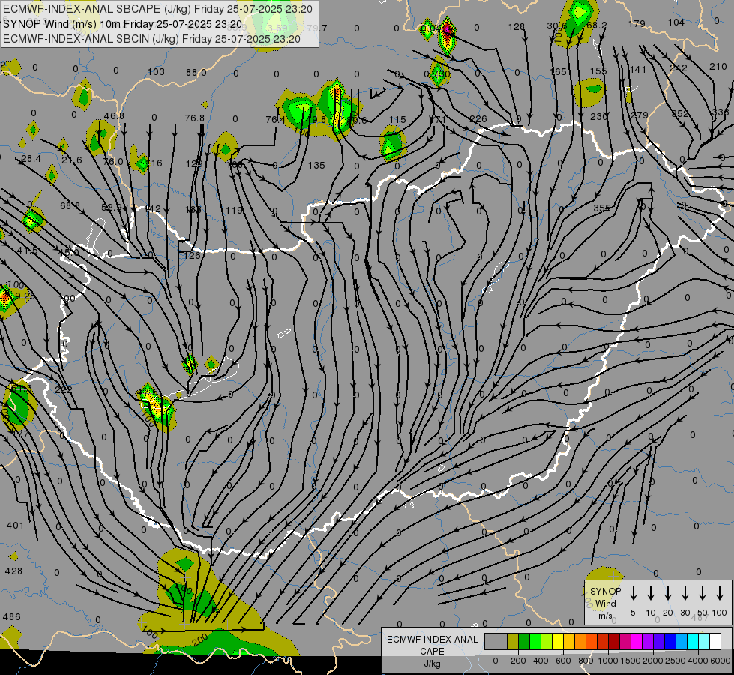The height and width of the screenshot is (675, 734).
Task: Click the map value 126
Action: (x=192, y=255)
